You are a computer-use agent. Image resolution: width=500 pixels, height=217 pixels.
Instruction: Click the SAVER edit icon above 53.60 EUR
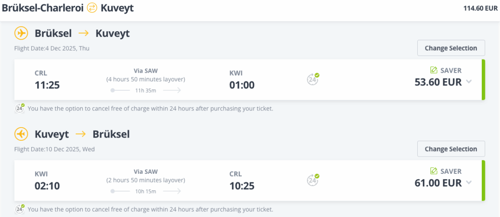pyautogui.click(x=434, y=70)
